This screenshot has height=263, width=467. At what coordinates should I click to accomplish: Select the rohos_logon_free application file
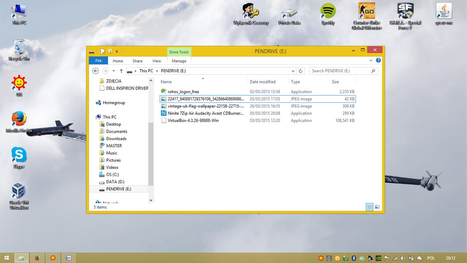click(258, 92)
